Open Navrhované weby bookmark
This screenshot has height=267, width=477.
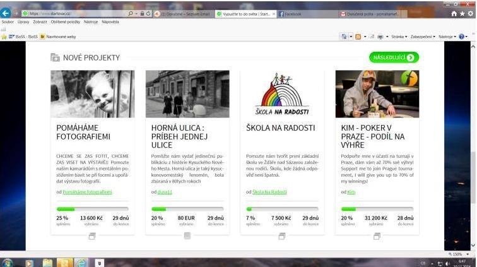coord(58,37)
